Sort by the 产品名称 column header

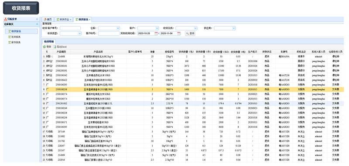tap(98, 52)
